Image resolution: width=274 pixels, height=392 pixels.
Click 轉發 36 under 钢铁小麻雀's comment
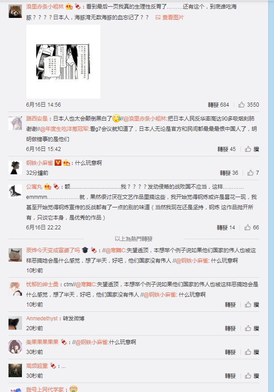[x=229, y=173]
